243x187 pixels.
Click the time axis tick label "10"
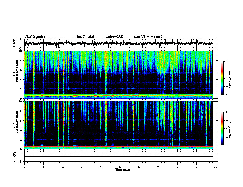click(216, 167)
